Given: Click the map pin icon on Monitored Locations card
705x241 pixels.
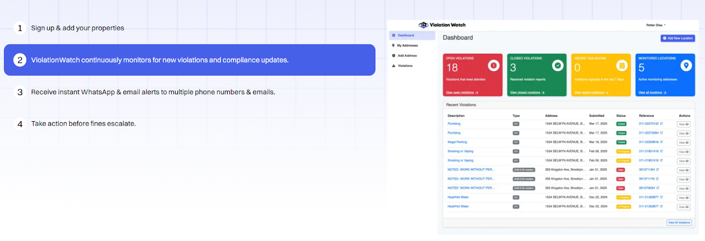Looking at the screenshot, I should [686, 66].
